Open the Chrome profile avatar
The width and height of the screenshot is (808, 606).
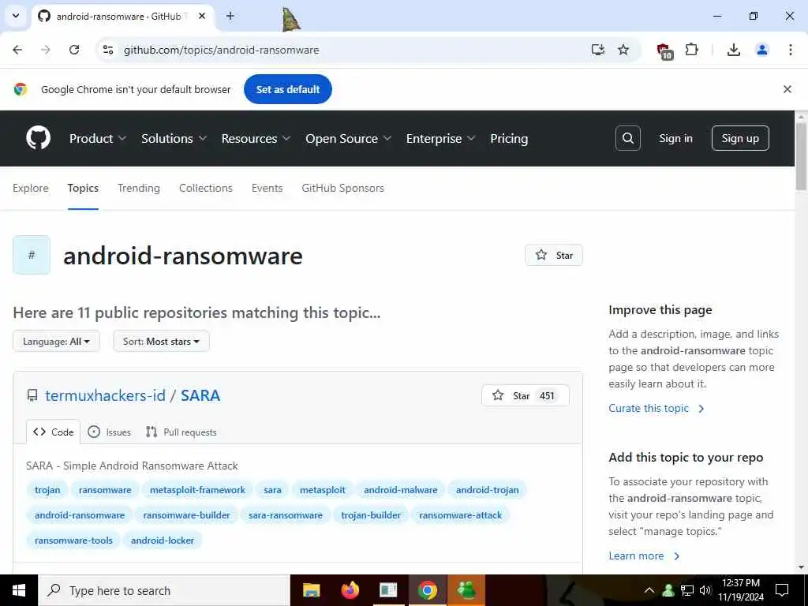coord(761,50)
